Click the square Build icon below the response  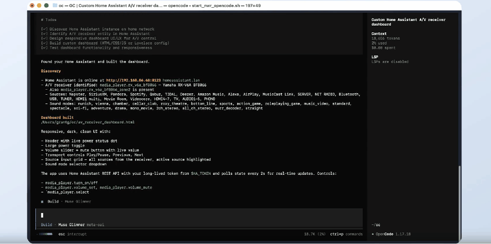pos(42,202)
